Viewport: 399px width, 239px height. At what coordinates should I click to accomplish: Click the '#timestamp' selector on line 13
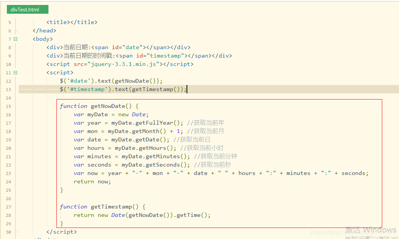[x=87, y=89]
